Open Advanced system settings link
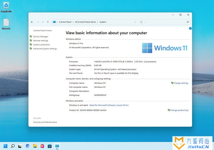 [x=45, y=49]
